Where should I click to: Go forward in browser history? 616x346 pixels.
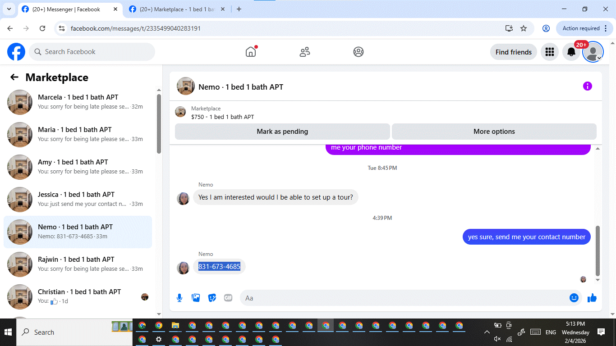click(x=26, y=28)
